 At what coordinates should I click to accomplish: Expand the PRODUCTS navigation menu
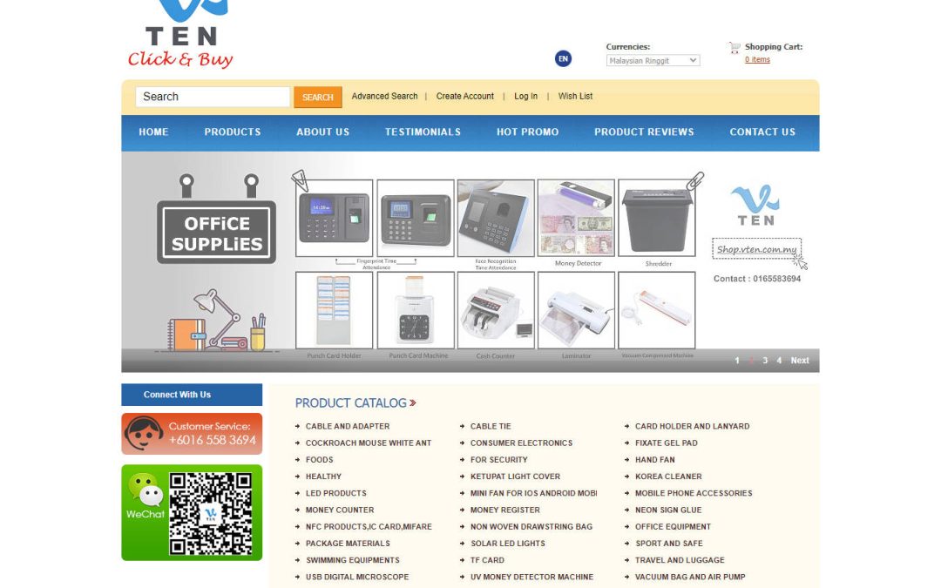click(233, 132)
